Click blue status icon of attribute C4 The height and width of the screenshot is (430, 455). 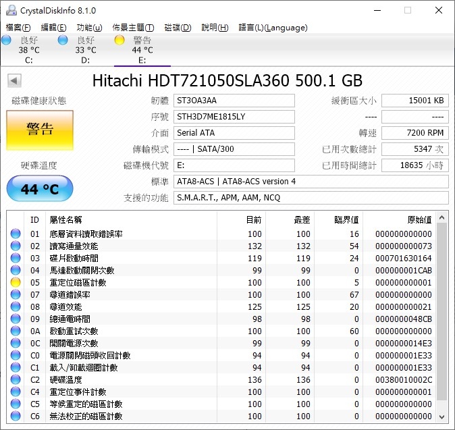pos(16,392)
